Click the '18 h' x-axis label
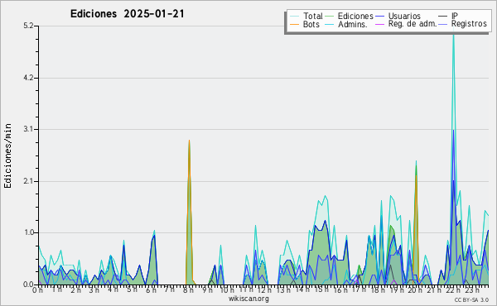This screenshot has height=306, width=497. [x=378, y=290]
